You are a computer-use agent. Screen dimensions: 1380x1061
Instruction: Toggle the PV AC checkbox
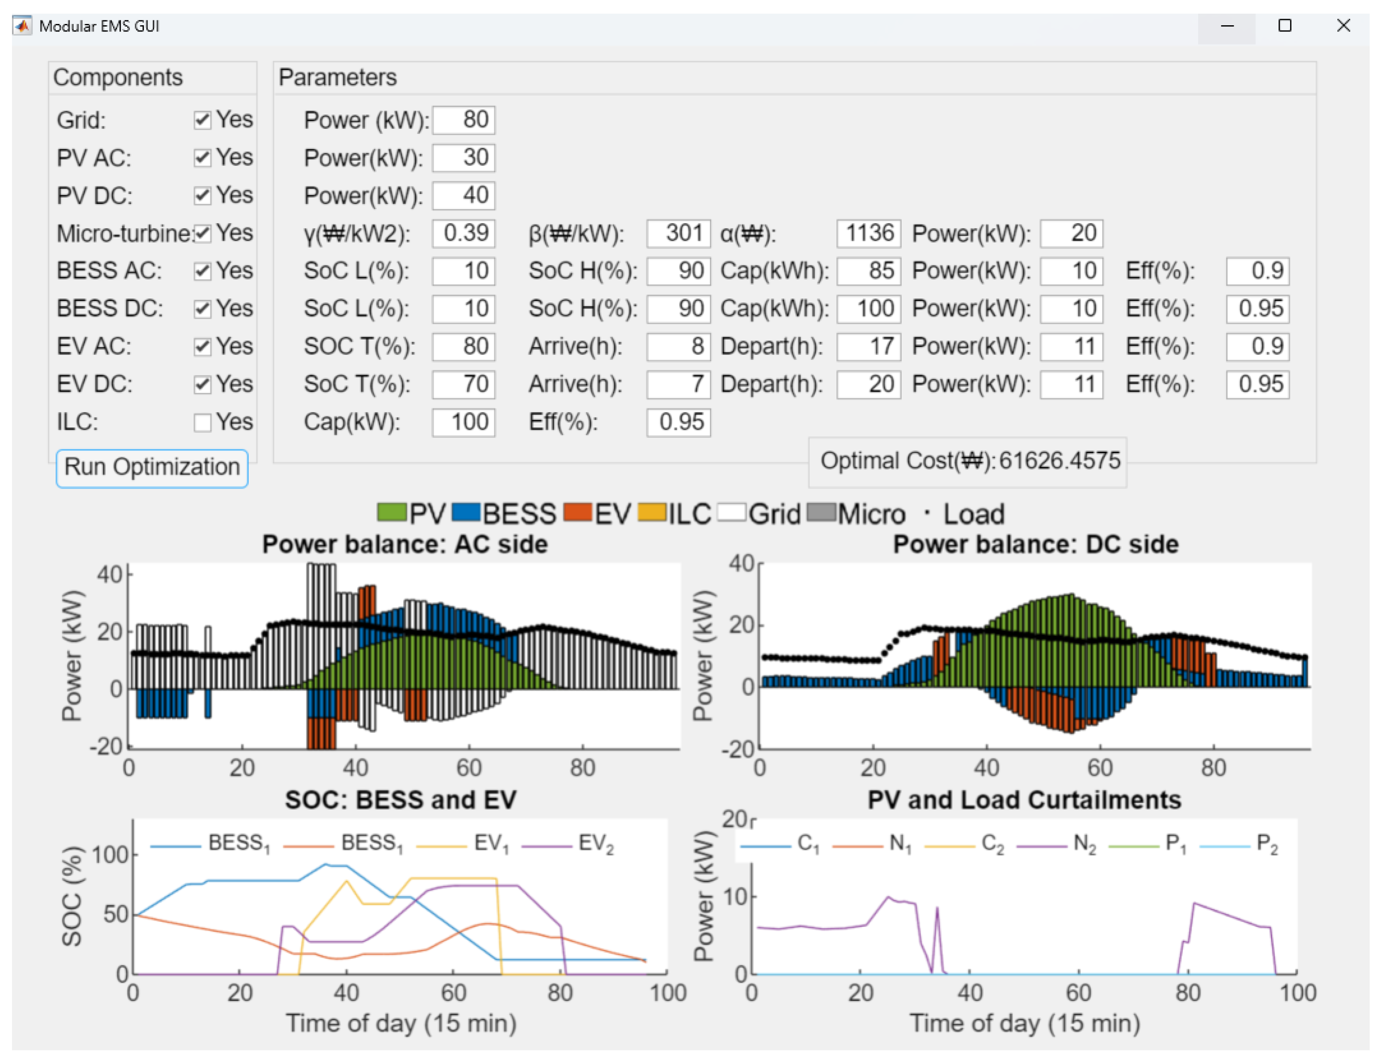click(x=202, y=158)
